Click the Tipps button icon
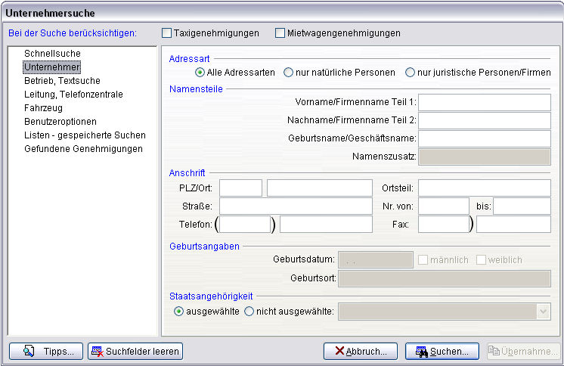This screenshot has width=564, height=366. 29,351
